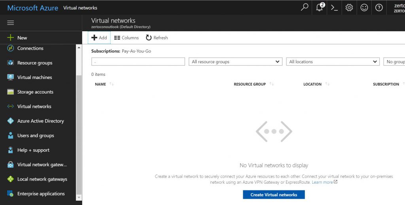
Task: Expand the All resource groups dropdown
Action: (236, 62)
